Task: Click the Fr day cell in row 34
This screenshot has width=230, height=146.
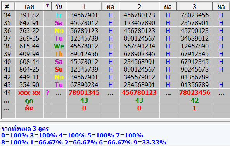Action: click(x=59, y=15)
